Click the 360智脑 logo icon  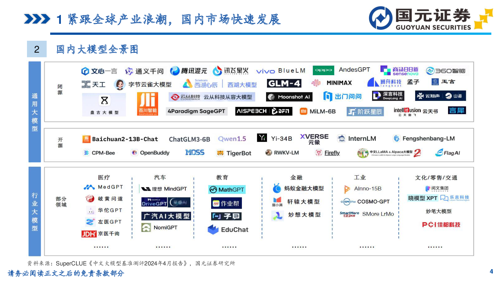[x=430, y=71]
